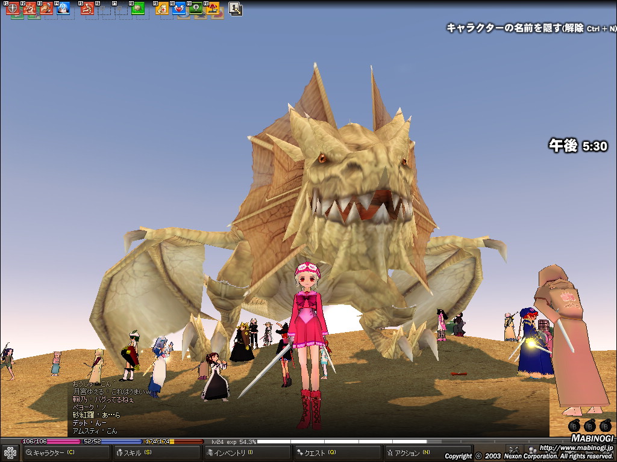The image size is (617, 462).
Task: Select the empty F6 hotkey slot
Action: [x=104, y=8]
